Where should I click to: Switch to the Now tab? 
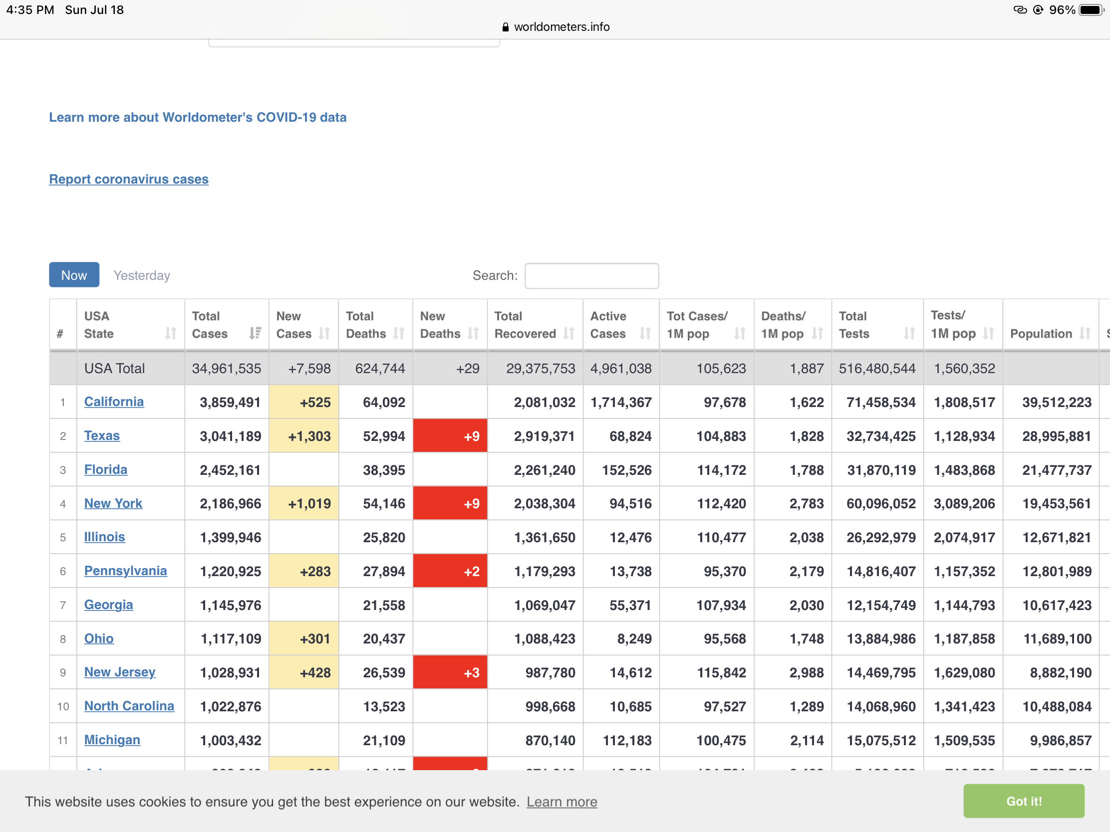pos(74,275)
